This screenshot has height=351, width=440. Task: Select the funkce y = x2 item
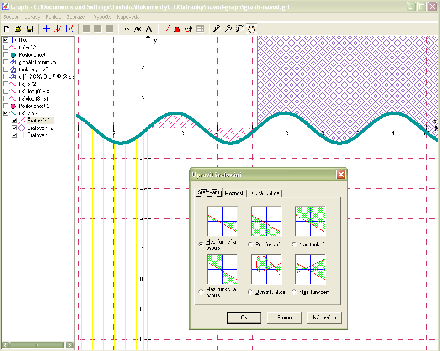[33, 69]
